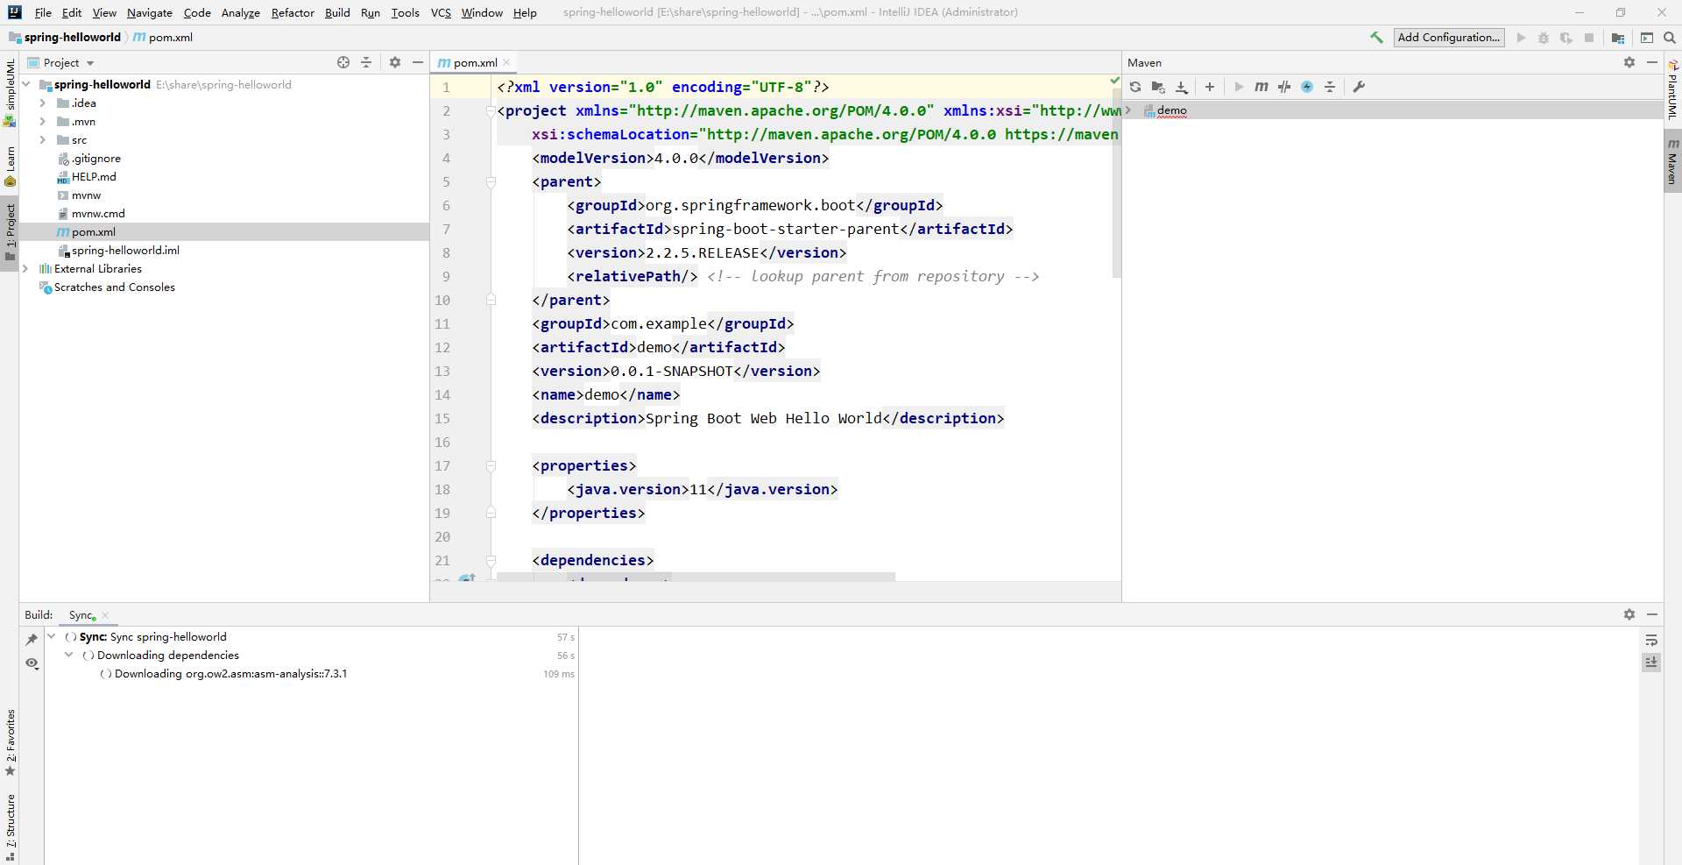Viewport: 1682px width, 865px height.
Task: Toggle Maven offline mode
Action: click(x=1284, y=87)
